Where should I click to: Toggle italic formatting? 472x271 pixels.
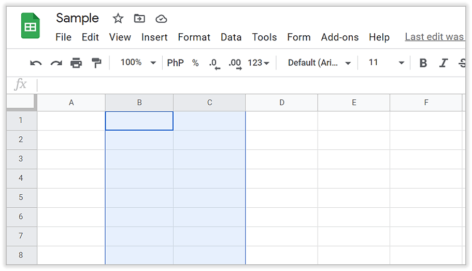(x=443, y=63)
